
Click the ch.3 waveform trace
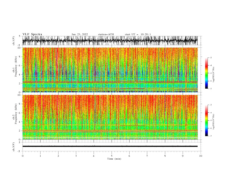(110, 146)
